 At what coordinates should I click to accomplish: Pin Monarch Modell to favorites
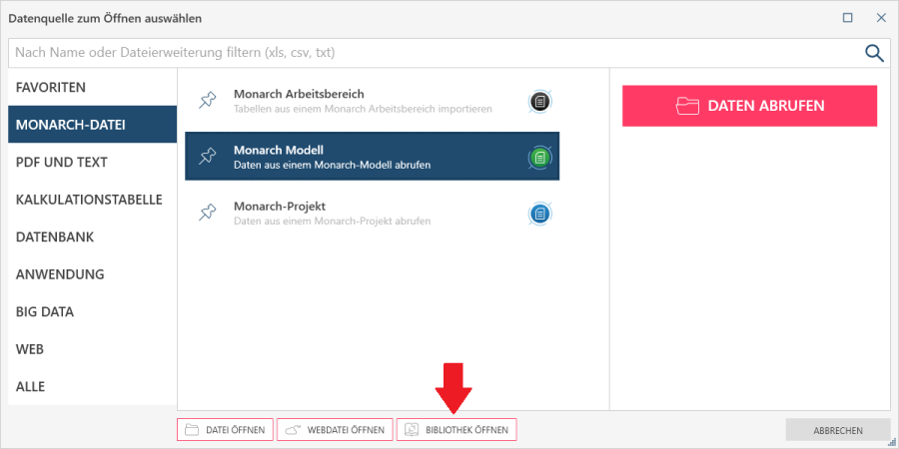pyautogui.click(x=207, y=157)
